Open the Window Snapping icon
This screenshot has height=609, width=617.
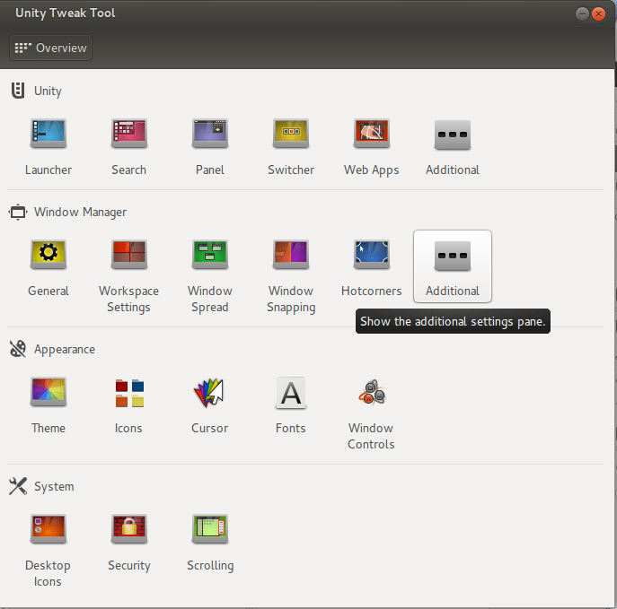point(291,255)
